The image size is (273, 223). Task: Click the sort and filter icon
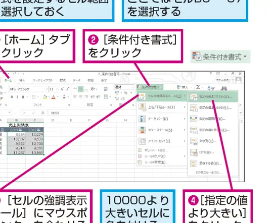pos(211,88)
